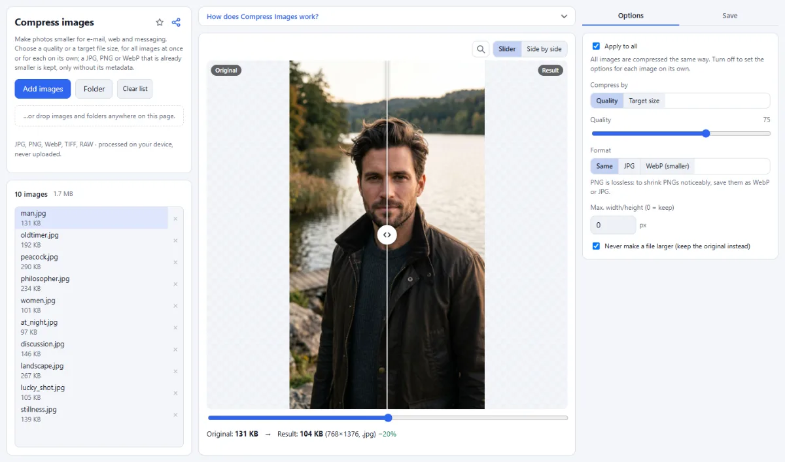Remove oldtimer.jpg from the list

click(175, 240)
